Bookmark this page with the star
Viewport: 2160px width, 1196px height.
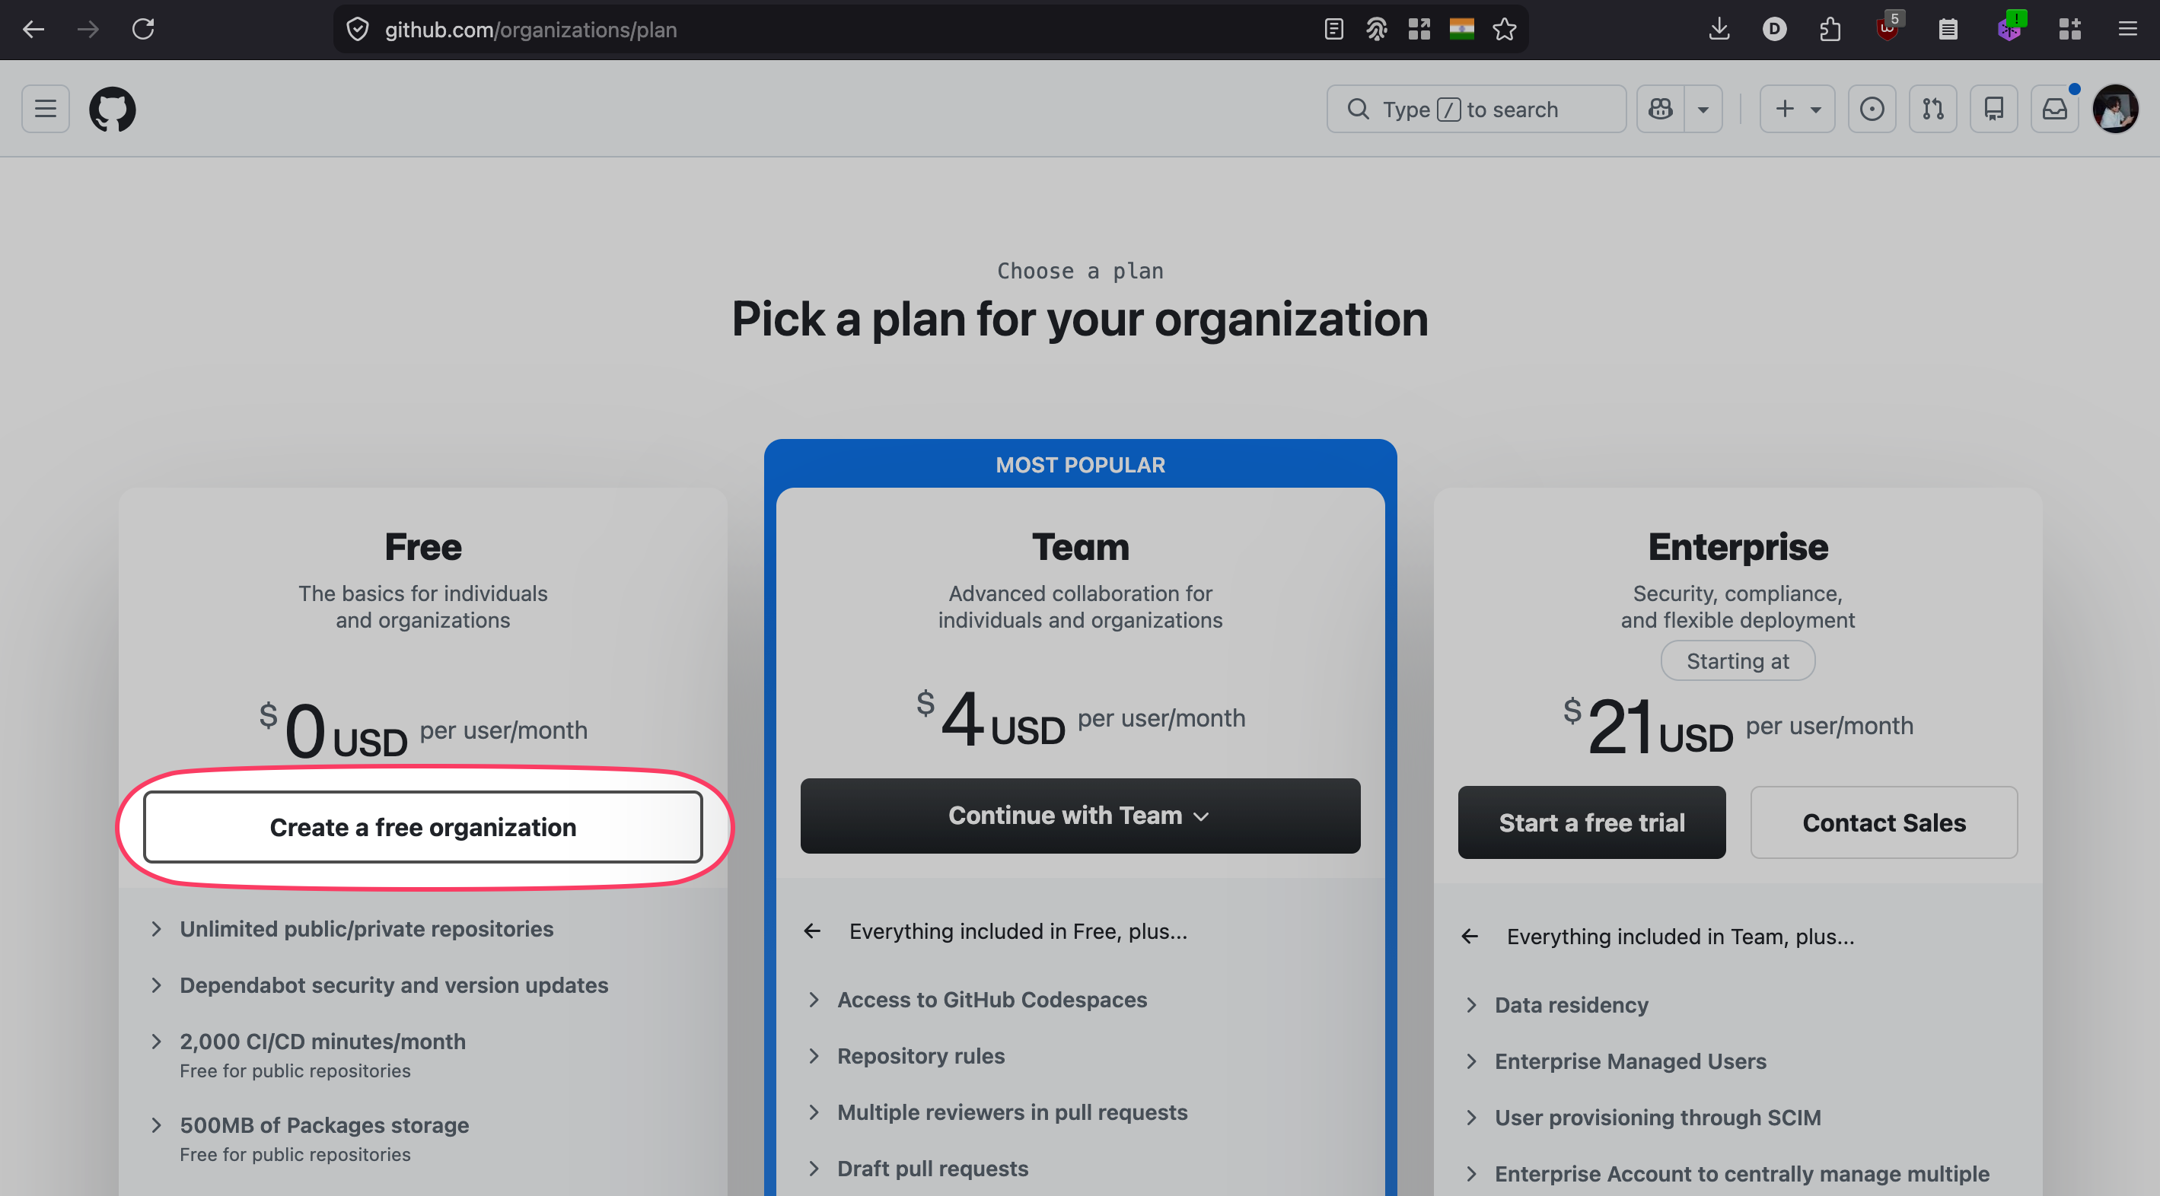pos(1504,30)
